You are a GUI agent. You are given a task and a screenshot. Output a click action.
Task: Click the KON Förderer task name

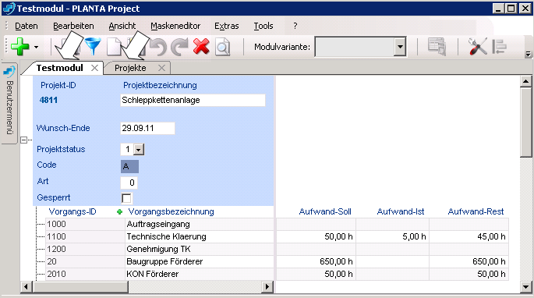coord(153,274)
